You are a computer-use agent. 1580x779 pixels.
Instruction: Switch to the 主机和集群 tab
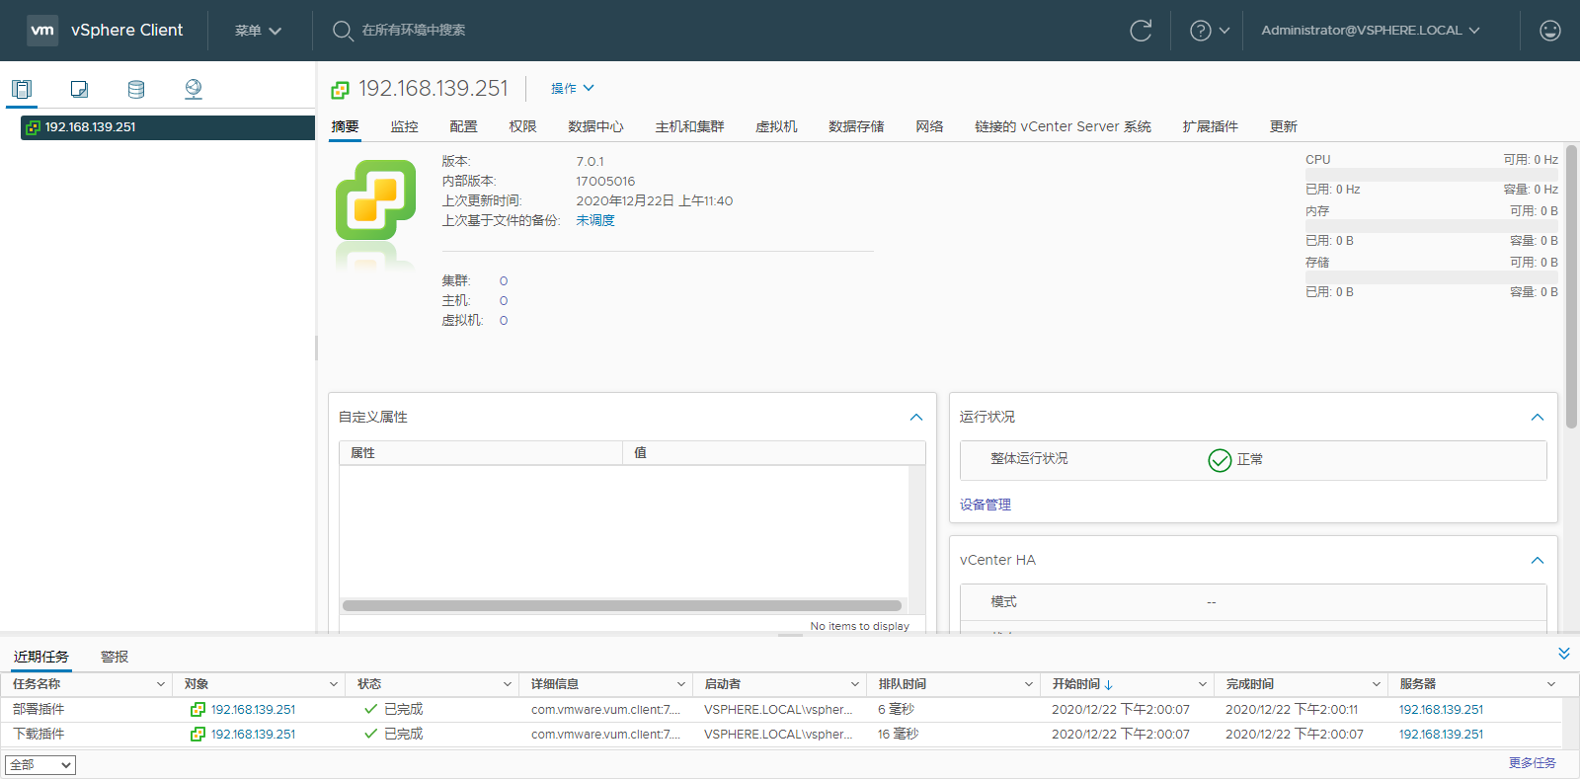[690, 126]
